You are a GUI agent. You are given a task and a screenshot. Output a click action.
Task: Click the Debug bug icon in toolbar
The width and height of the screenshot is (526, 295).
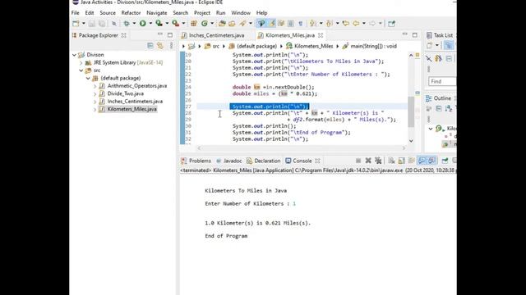pyautogui.click(x=126, y=24)
